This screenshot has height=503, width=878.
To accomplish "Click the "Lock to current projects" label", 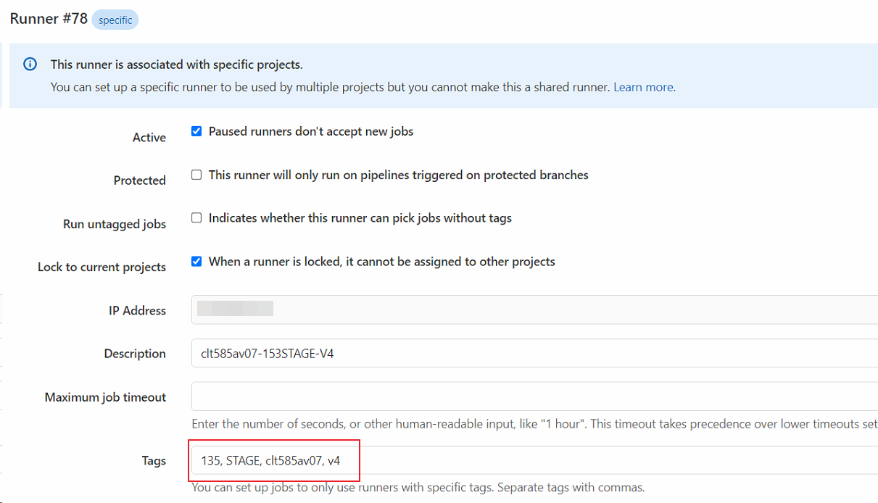I will pyautogui.click(x=102, y=267).
